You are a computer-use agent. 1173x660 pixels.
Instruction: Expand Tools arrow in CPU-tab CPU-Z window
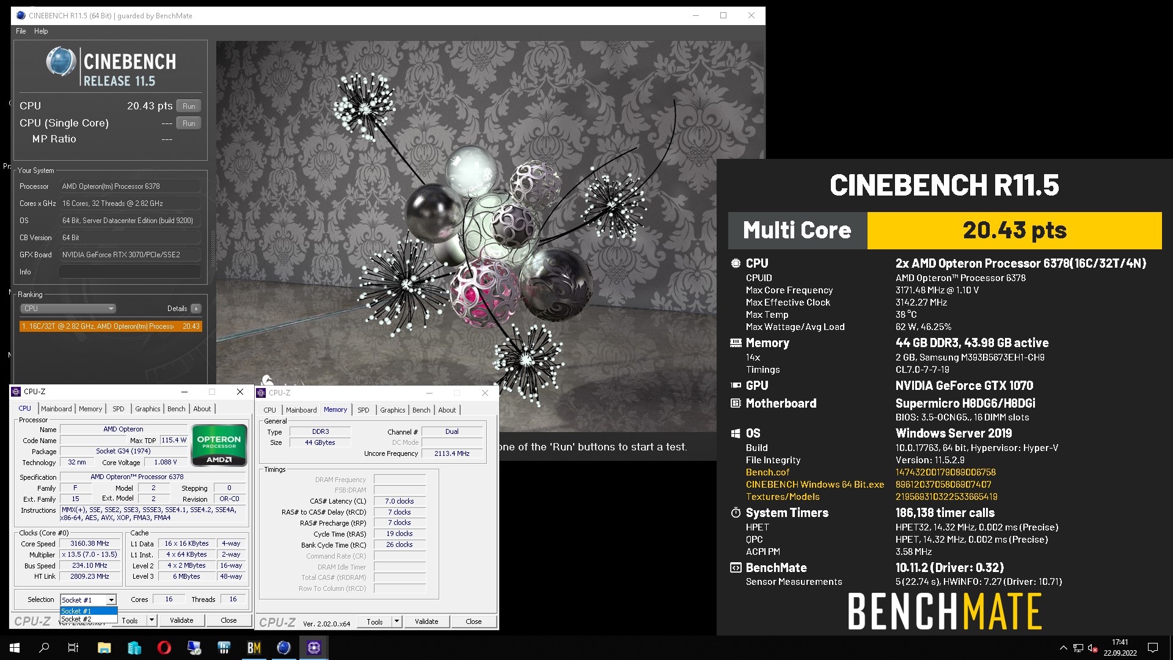coord(152,620)
